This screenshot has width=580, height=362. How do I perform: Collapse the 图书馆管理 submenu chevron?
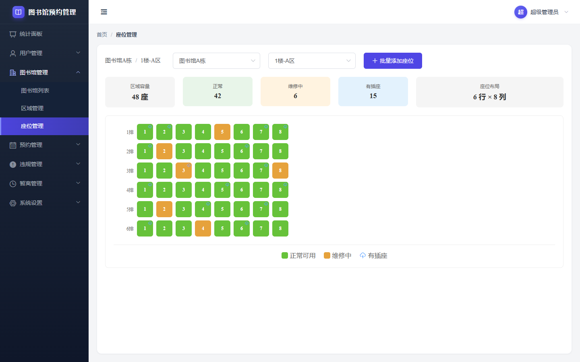click(x=78, y=72)
